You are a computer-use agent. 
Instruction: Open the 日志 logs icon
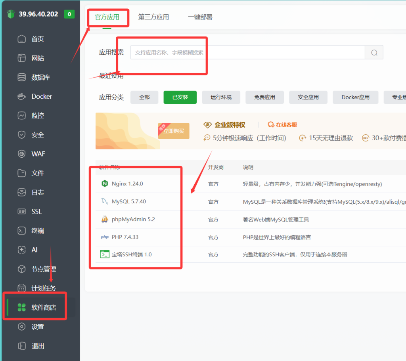22,192
